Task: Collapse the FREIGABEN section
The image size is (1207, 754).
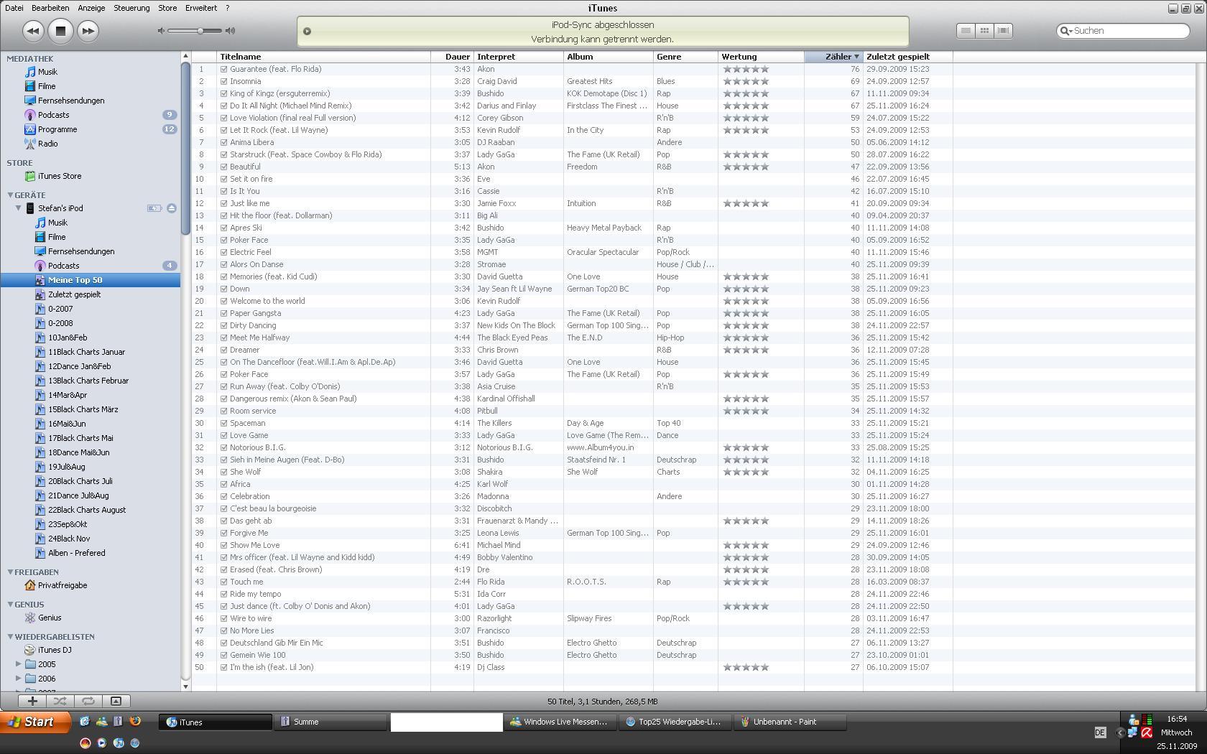Action: (10, 572)
